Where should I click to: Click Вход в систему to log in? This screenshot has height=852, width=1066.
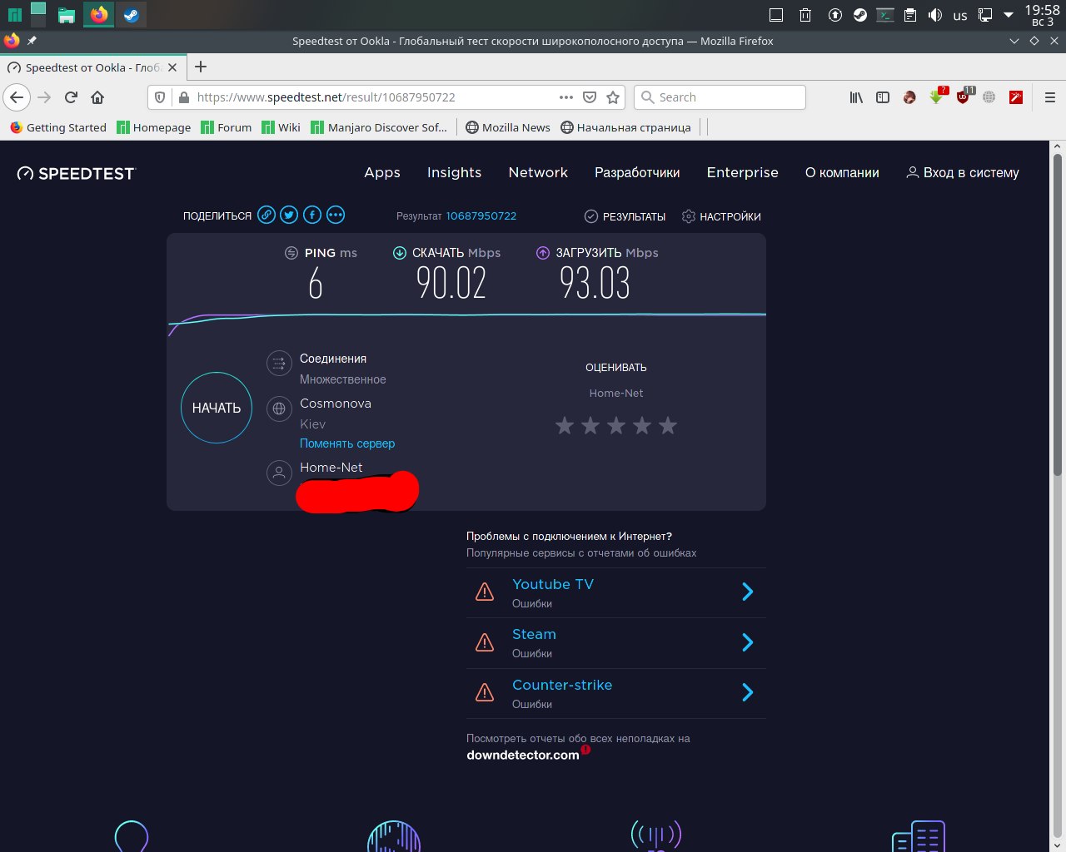pyautogui.click(x=963, y=172)
